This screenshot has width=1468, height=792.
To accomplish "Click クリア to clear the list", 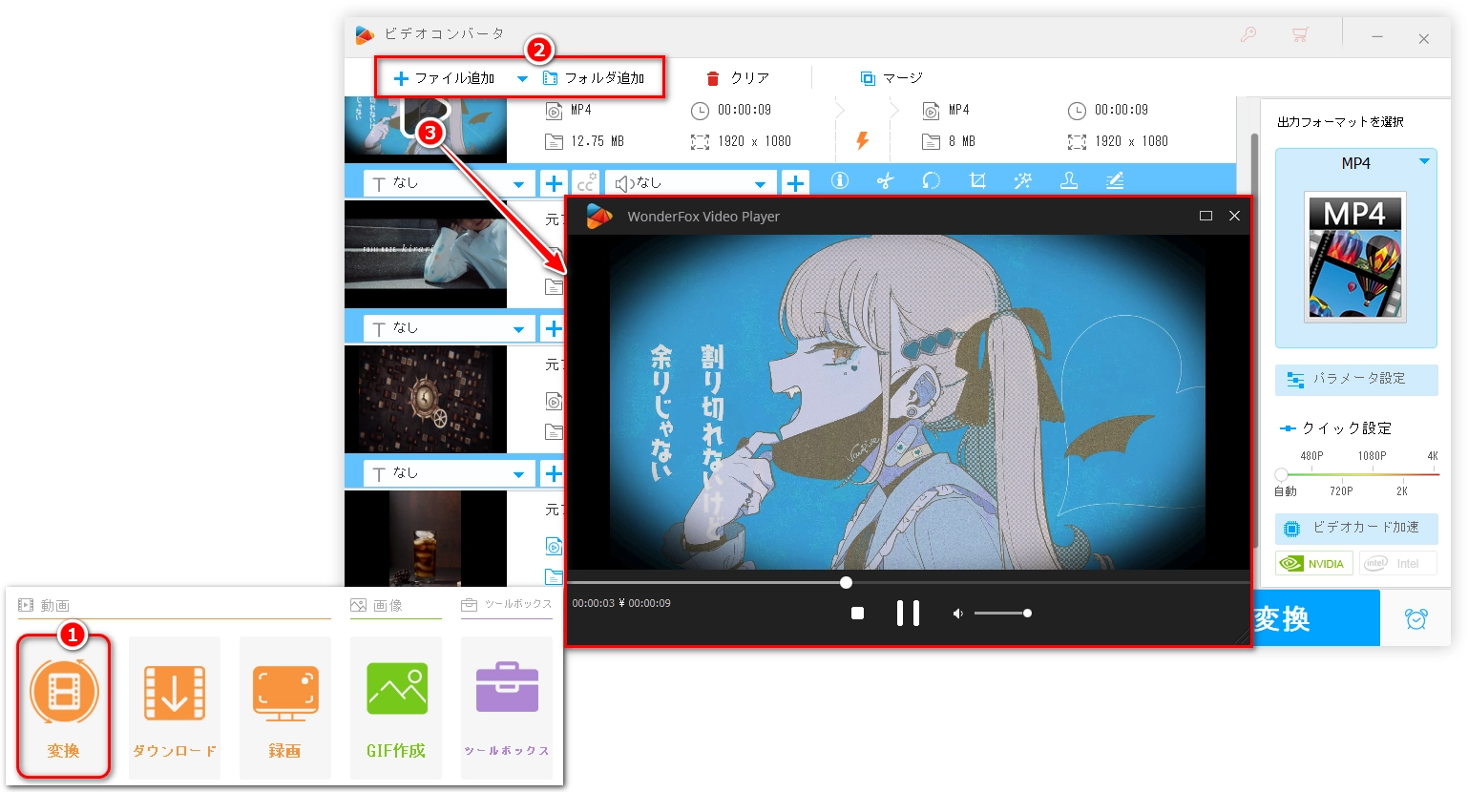I will point(737,78).
